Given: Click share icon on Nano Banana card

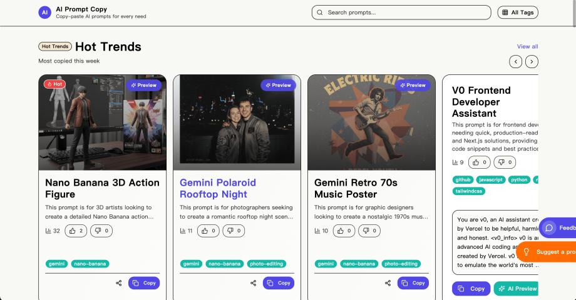Looking at the screenshot, I should 119,283.
